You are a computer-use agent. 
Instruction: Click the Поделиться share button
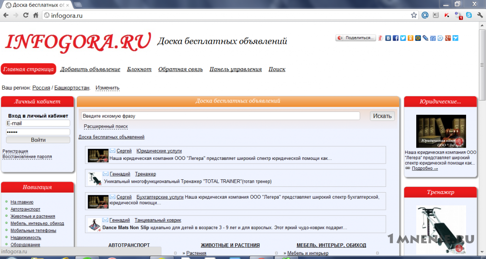click(x=355, y=38)
